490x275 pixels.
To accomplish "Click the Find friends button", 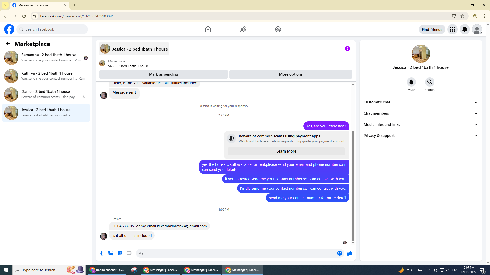I will point(432,29).
